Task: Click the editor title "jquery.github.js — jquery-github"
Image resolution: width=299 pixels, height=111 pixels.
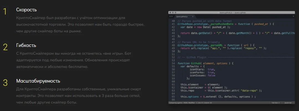Action: [232, 12]
